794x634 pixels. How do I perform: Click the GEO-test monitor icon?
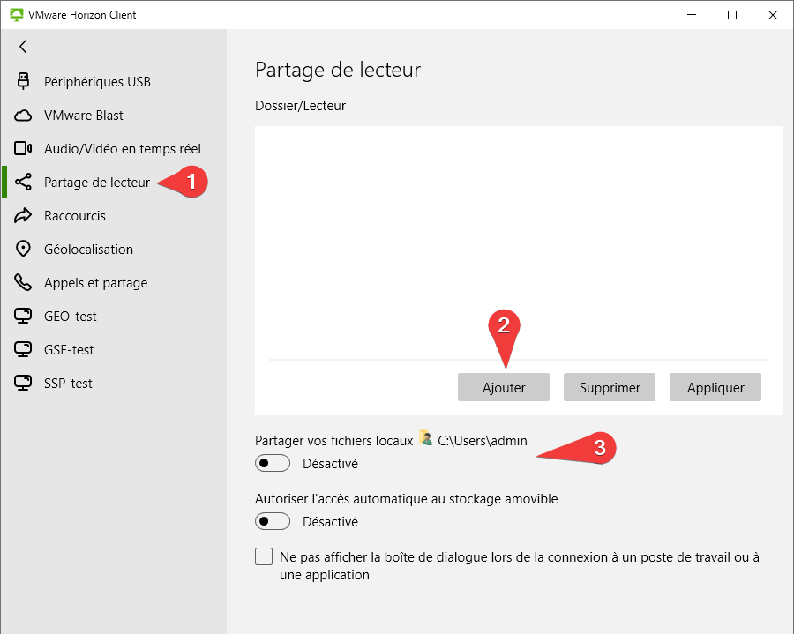24,317
